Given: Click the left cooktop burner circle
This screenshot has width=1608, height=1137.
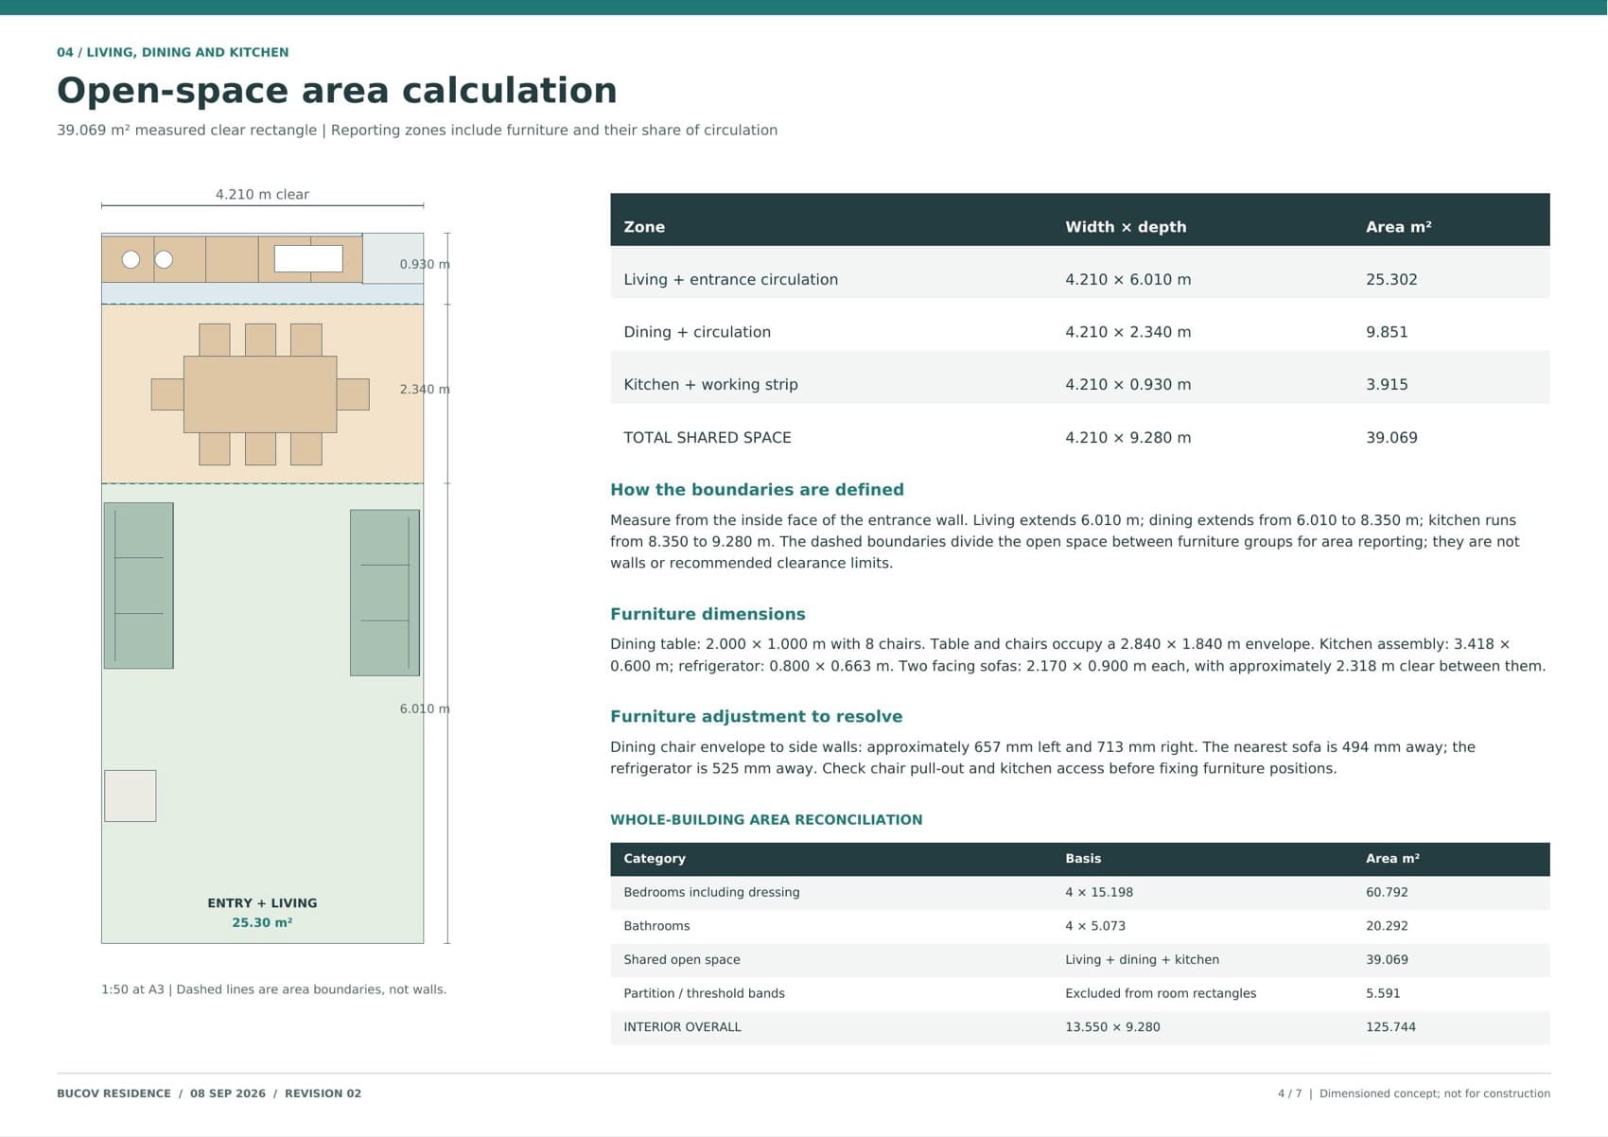Looking at the screenshot, I should point(131,259).
